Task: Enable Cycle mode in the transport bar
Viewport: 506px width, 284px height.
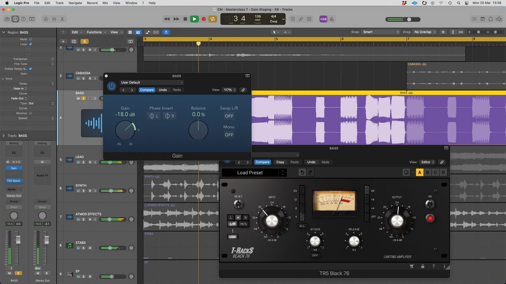Action: pyautogui.click(x=213, y=19)
